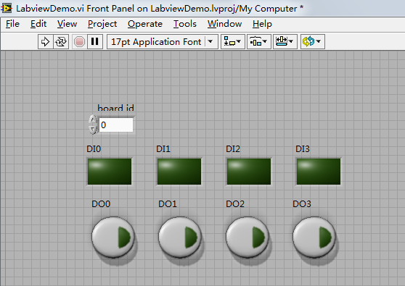Open the Align Objects tool
The height and width of the screenshot is (286, 405).
coord(232,41)
